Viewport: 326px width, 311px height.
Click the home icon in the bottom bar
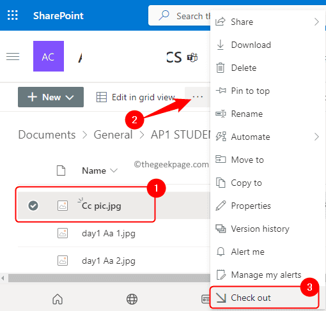[x=58, y=299]
